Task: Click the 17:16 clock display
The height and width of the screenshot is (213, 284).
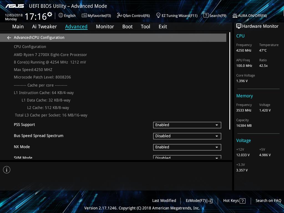Action: click(36, 16)
